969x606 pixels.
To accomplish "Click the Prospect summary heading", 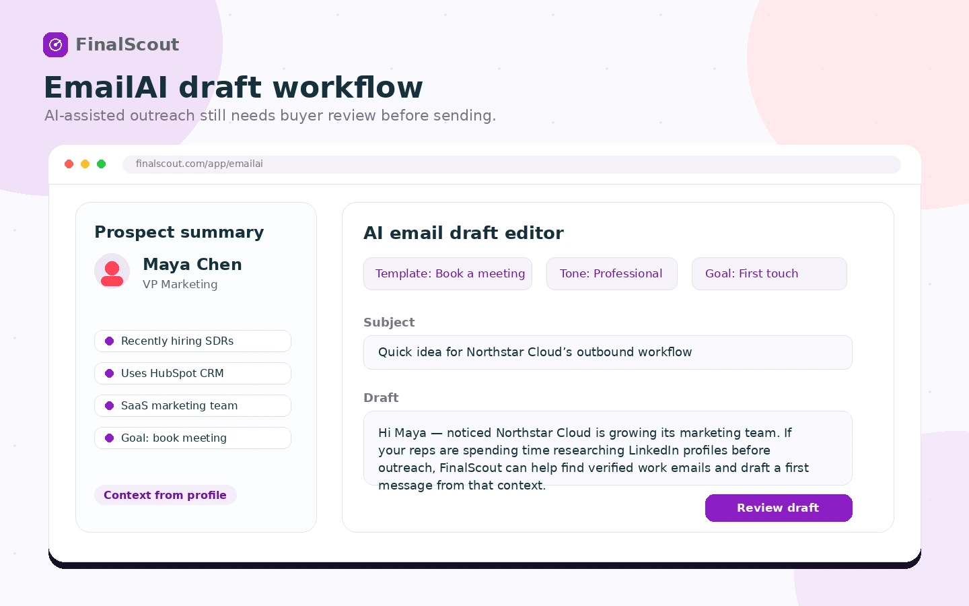I will tap(179, 232).
